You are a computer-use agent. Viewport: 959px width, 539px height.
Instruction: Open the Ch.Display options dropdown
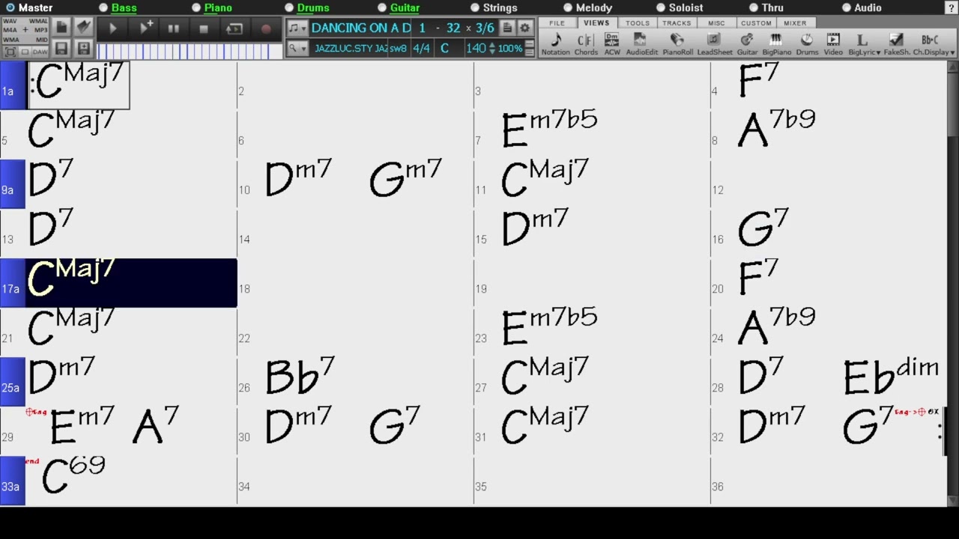[x=934, y=44]
